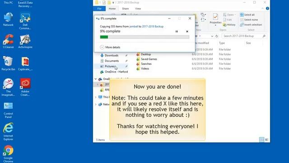The width and height of the screenshot is (289, 163).
Task: Open Quick Access Toolbar customize dropdown
Action: point(113,3)
